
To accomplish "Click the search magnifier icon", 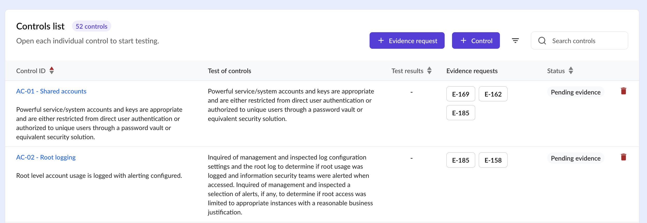I will click(542, 41).
